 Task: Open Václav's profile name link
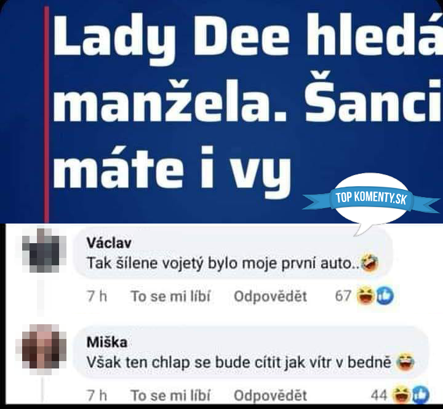109,243
